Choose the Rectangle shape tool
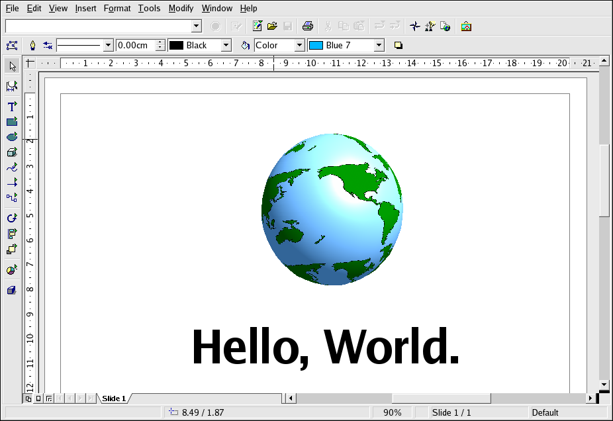The height and width of the screenshot is (421, 613). 12,121
